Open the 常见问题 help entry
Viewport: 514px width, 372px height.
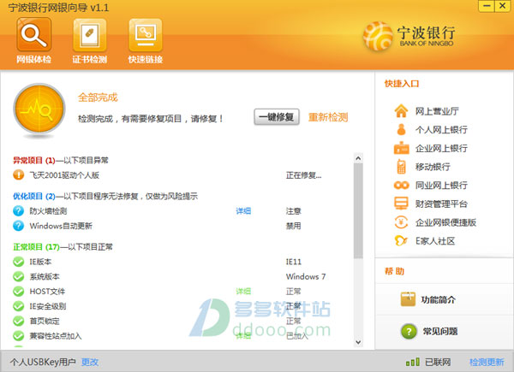440,332
